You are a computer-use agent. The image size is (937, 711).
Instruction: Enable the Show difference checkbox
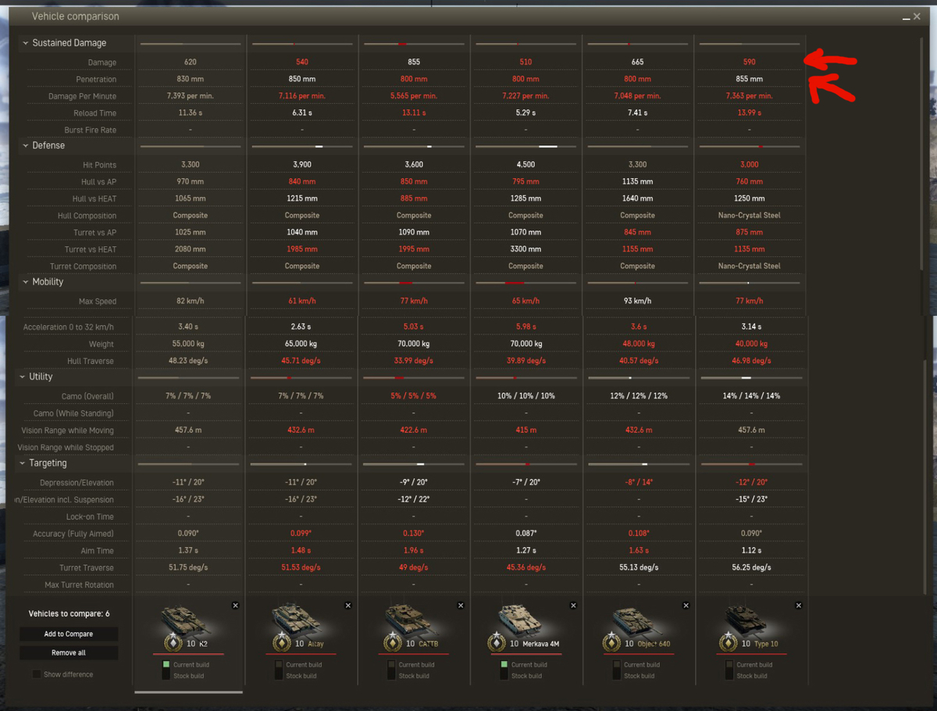pyautogui.click(x=36, y=674)
